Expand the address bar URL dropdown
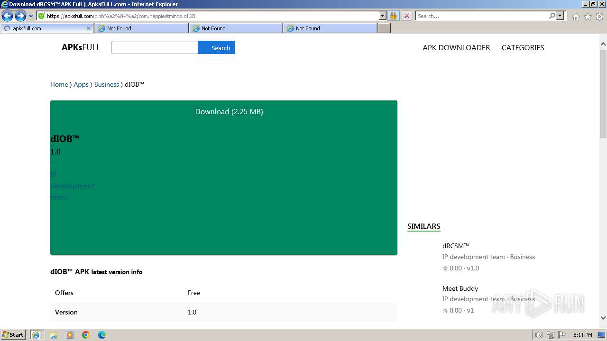 pyautogui.click(x=383, y=16)
